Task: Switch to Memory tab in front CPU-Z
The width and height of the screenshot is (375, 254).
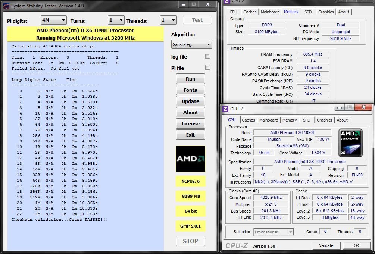Action: click(x=290, y=120)
